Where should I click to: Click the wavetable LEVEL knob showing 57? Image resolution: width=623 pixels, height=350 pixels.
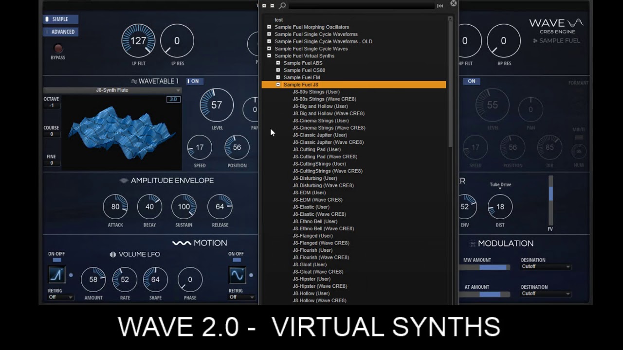click(217, 105)
